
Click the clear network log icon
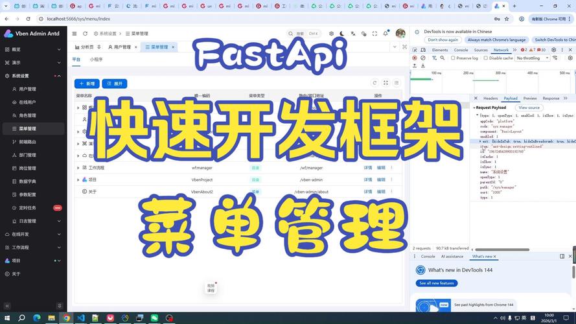click(x=423, y=58)
